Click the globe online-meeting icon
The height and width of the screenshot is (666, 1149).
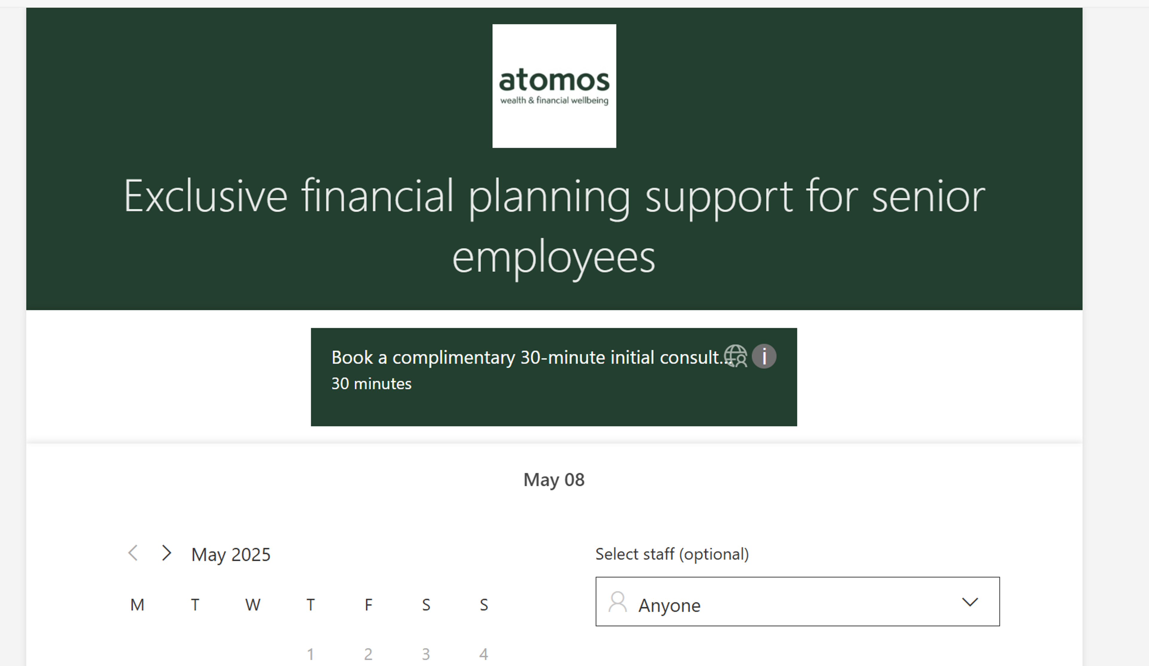[735, 356]
